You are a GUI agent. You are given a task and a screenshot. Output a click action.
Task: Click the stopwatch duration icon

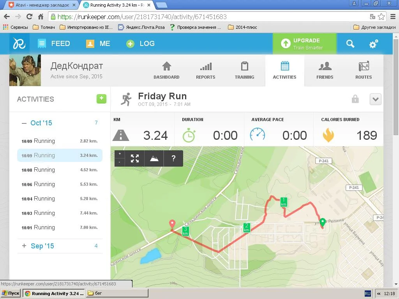point(189,135)
